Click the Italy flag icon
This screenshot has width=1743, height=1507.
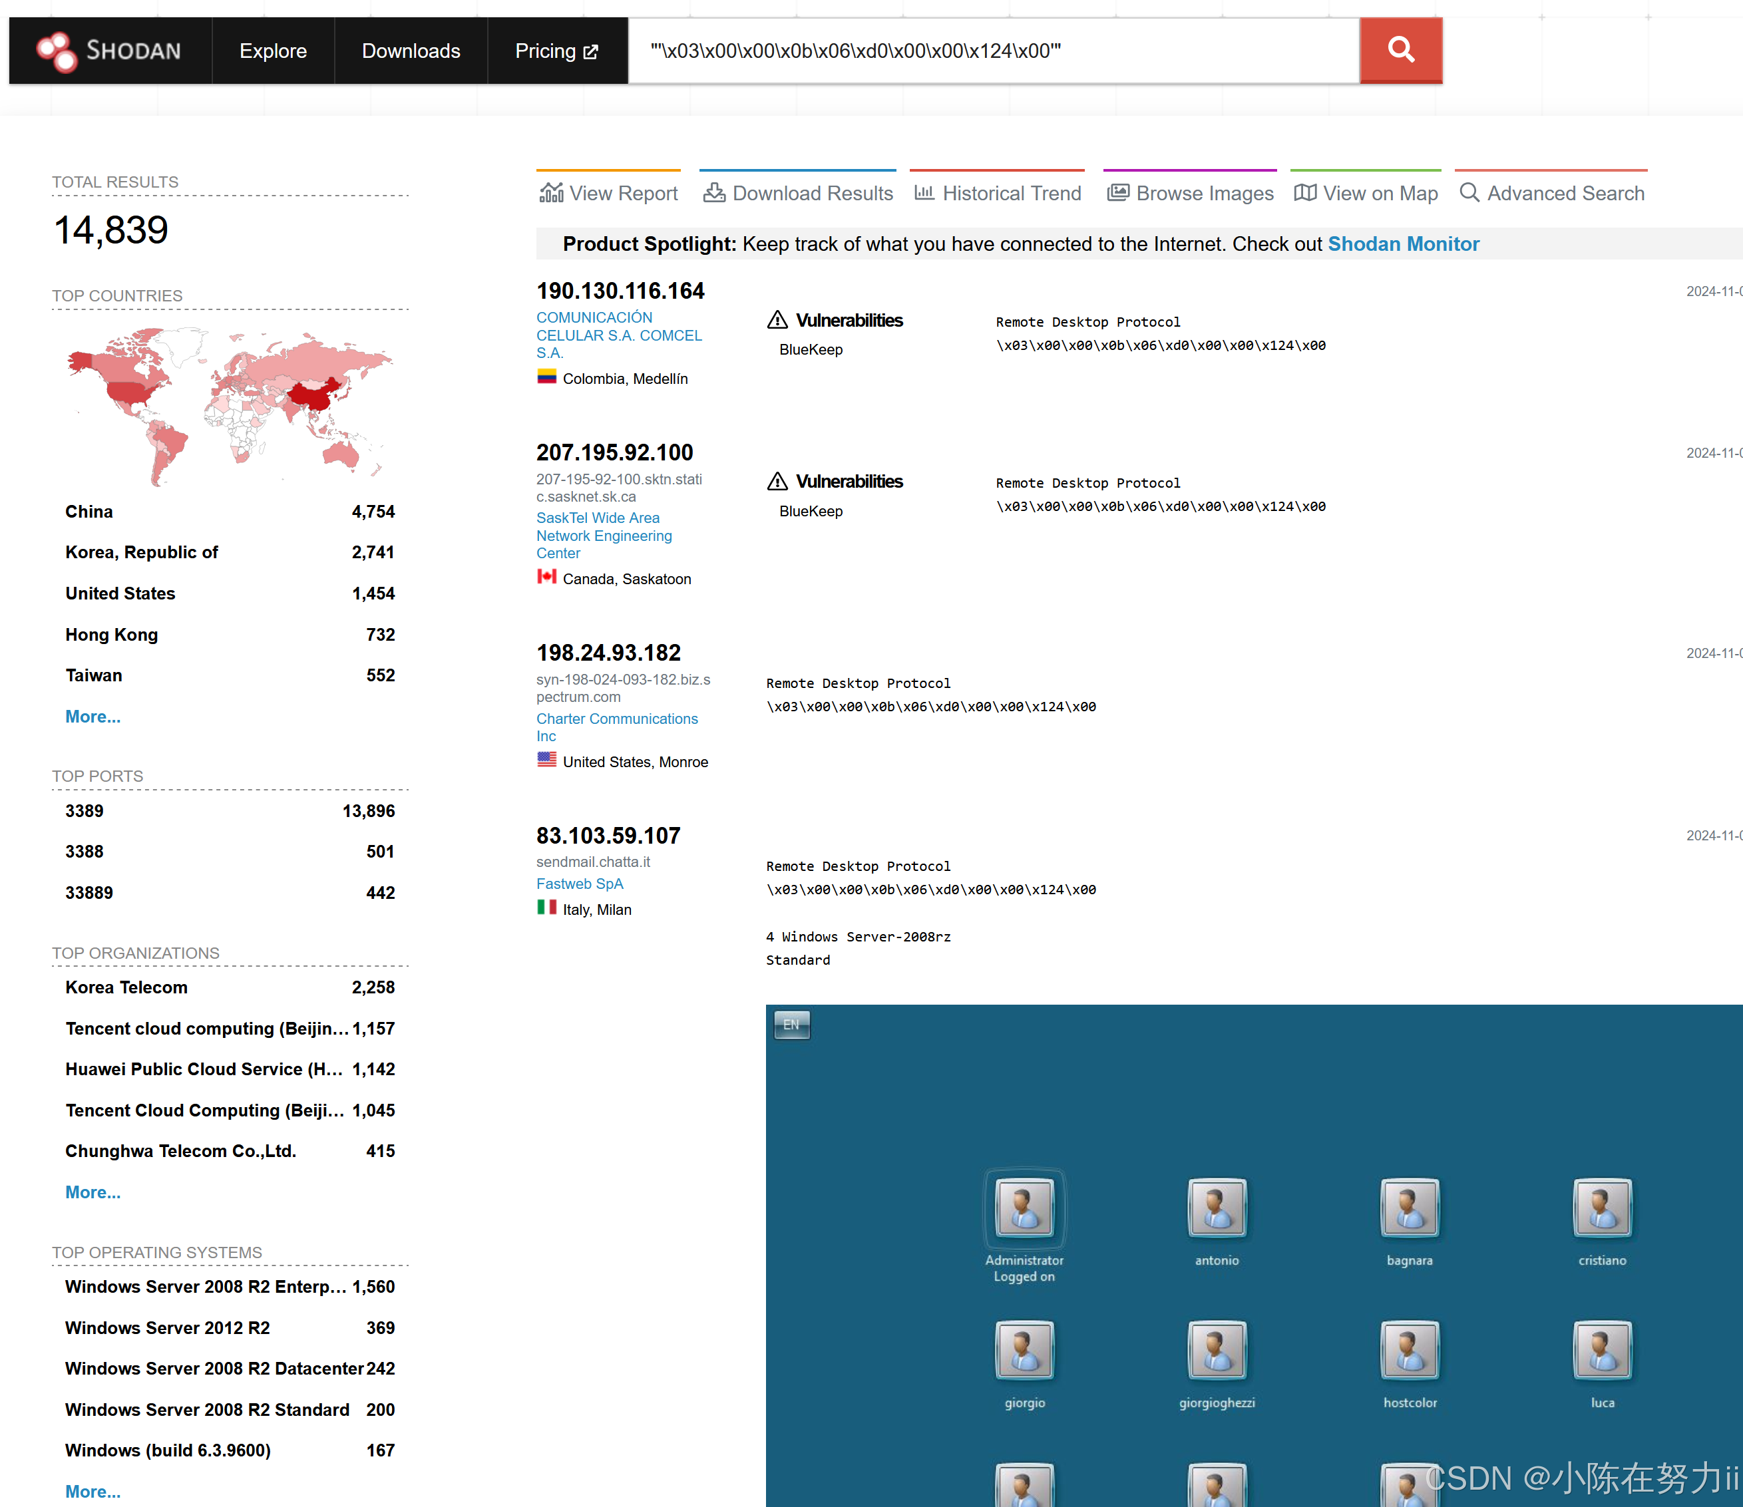coord(547,908)
